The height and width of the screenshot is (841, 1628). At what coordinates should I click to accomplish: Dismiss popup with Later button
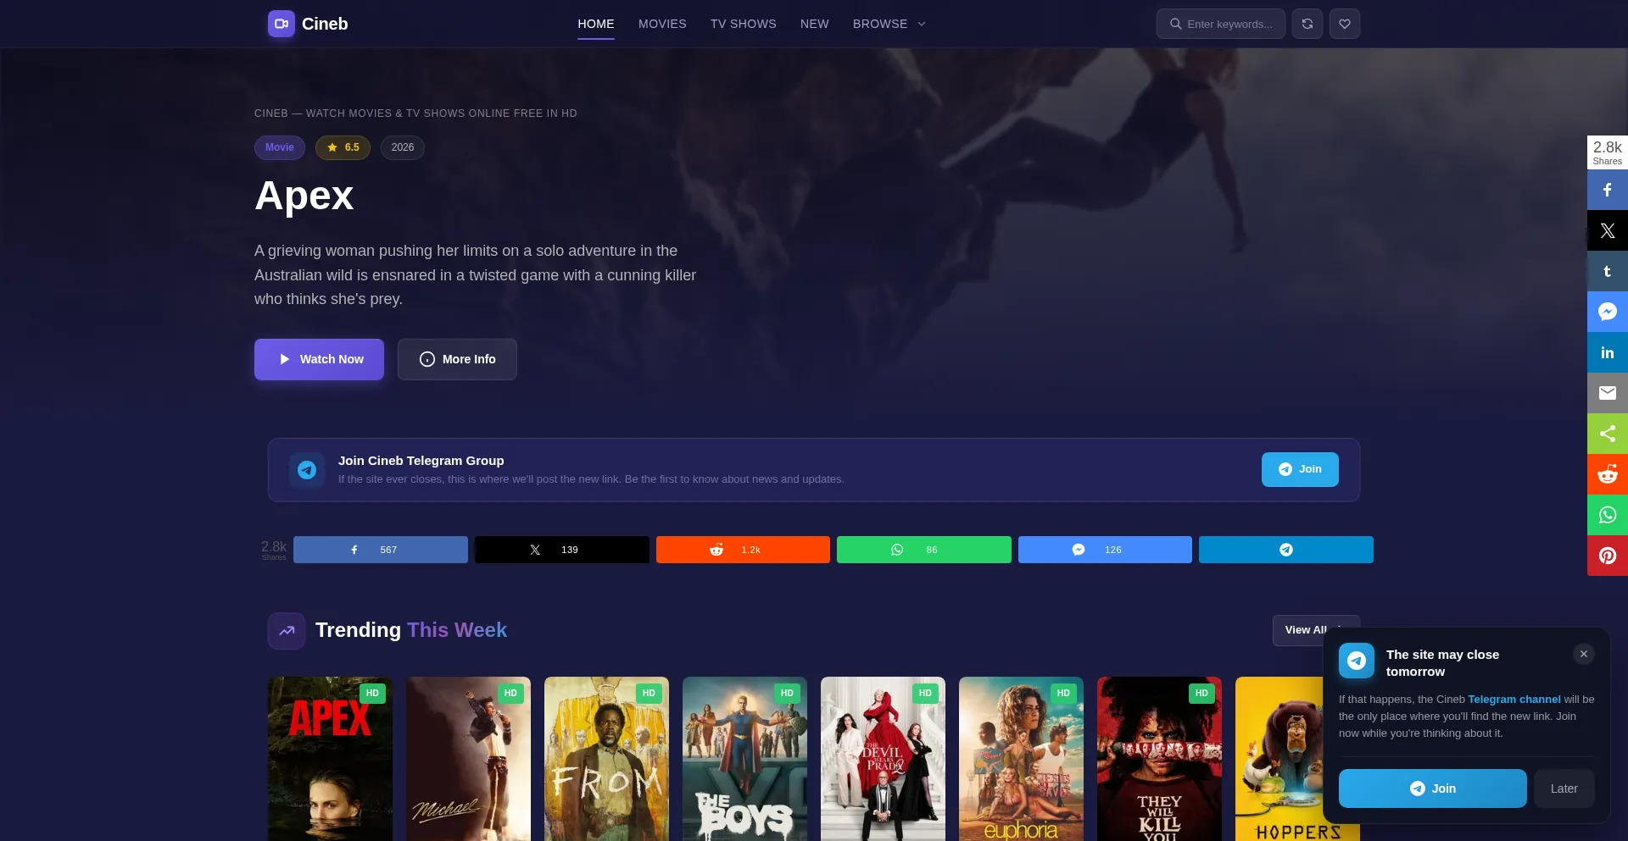coord(1564,788)
